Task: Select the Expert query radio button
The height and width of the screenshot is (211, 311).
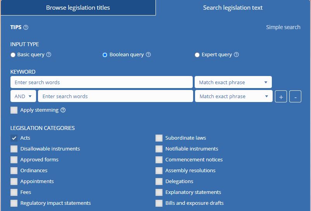Action: 197,55
